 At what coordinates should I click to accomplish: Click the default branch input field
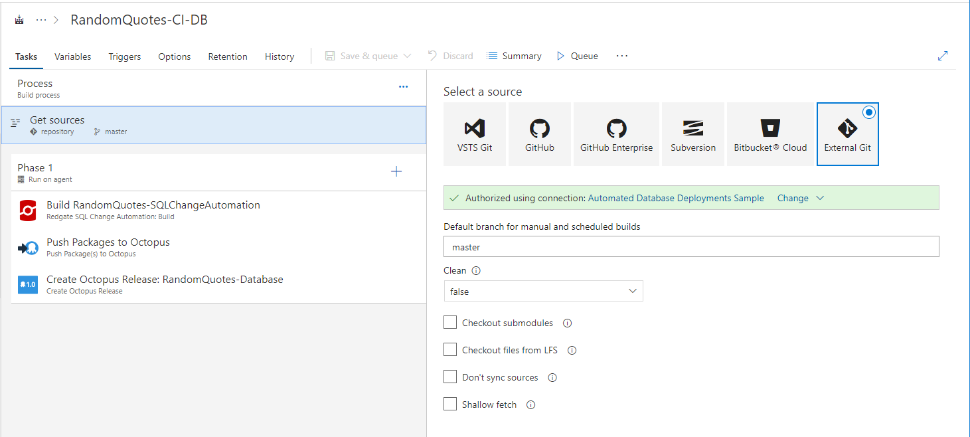(690, 247)
